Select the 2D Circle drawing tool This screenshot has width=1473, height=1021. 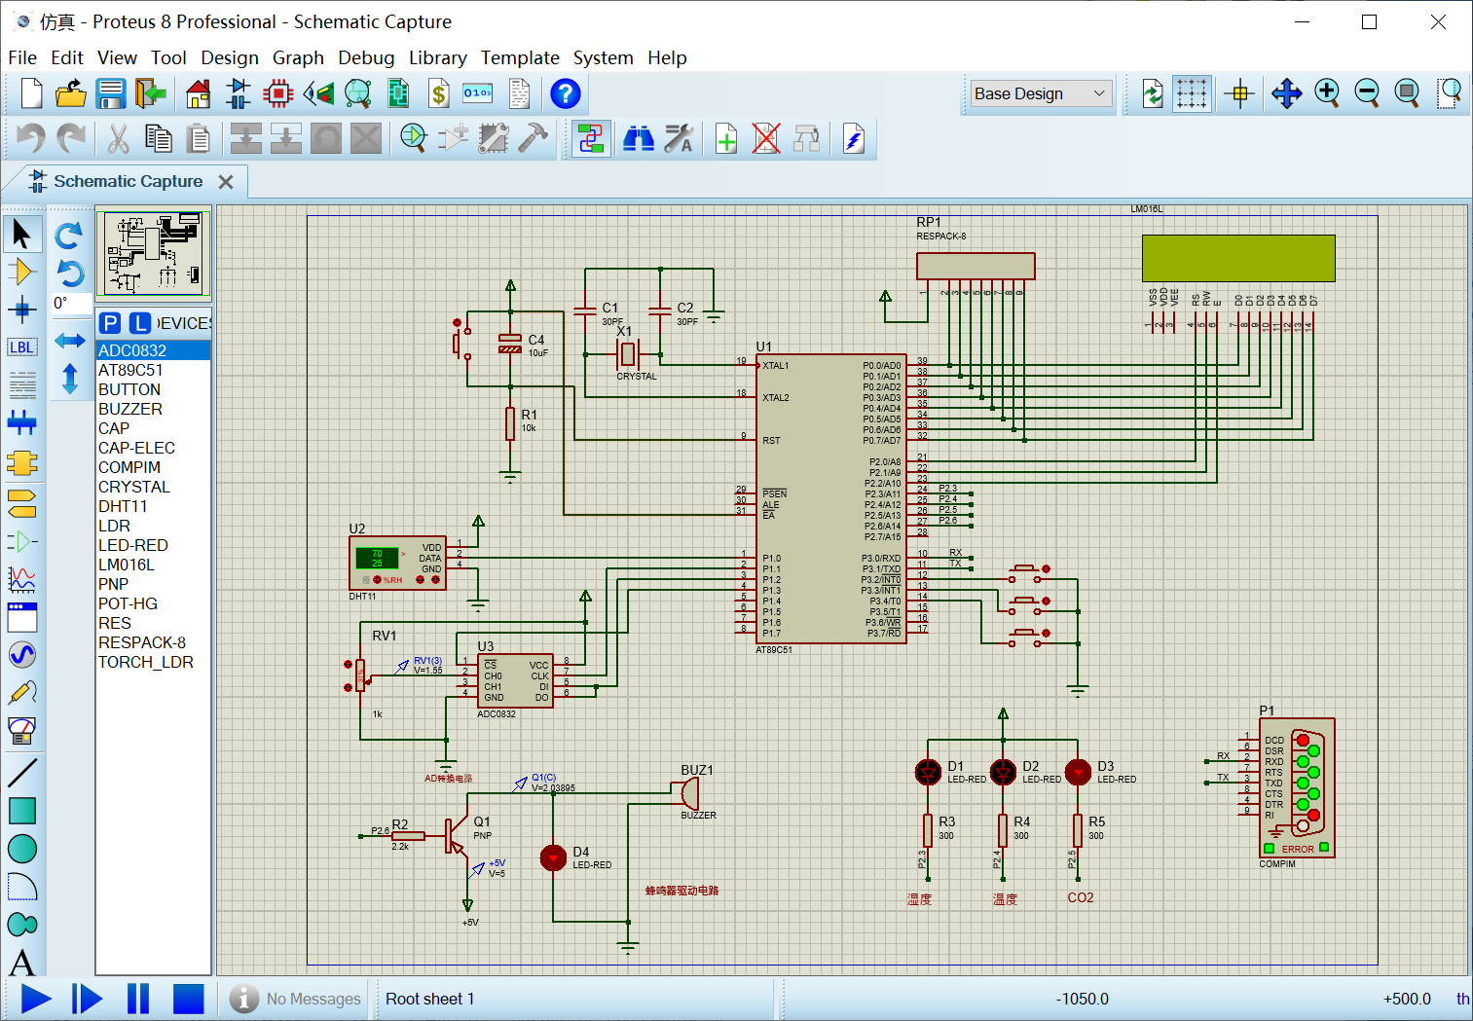(x=21, y=848)
